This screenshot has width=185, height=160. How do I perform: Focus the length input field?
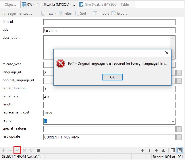pyautogui.click(x=109, y=105)
